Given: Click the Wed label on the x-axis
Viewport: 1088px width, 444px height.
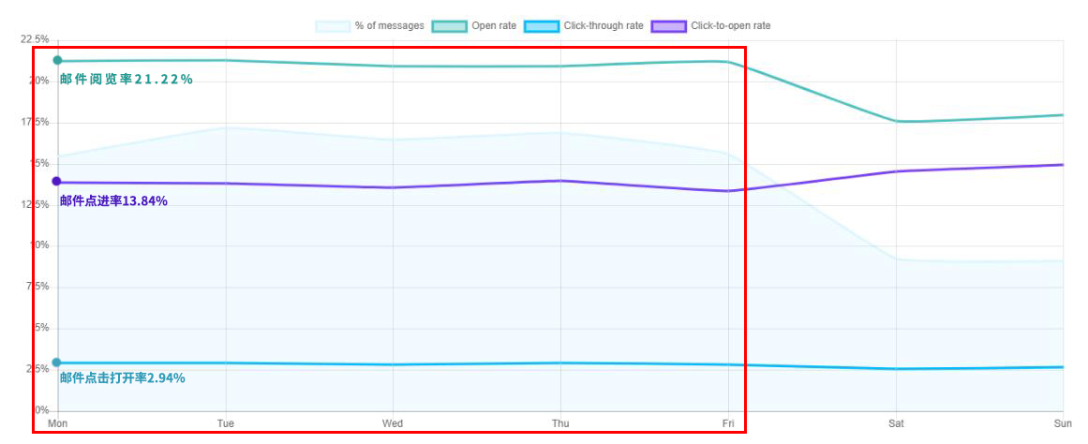Looking at the screenshot, I should pos(393,424).
